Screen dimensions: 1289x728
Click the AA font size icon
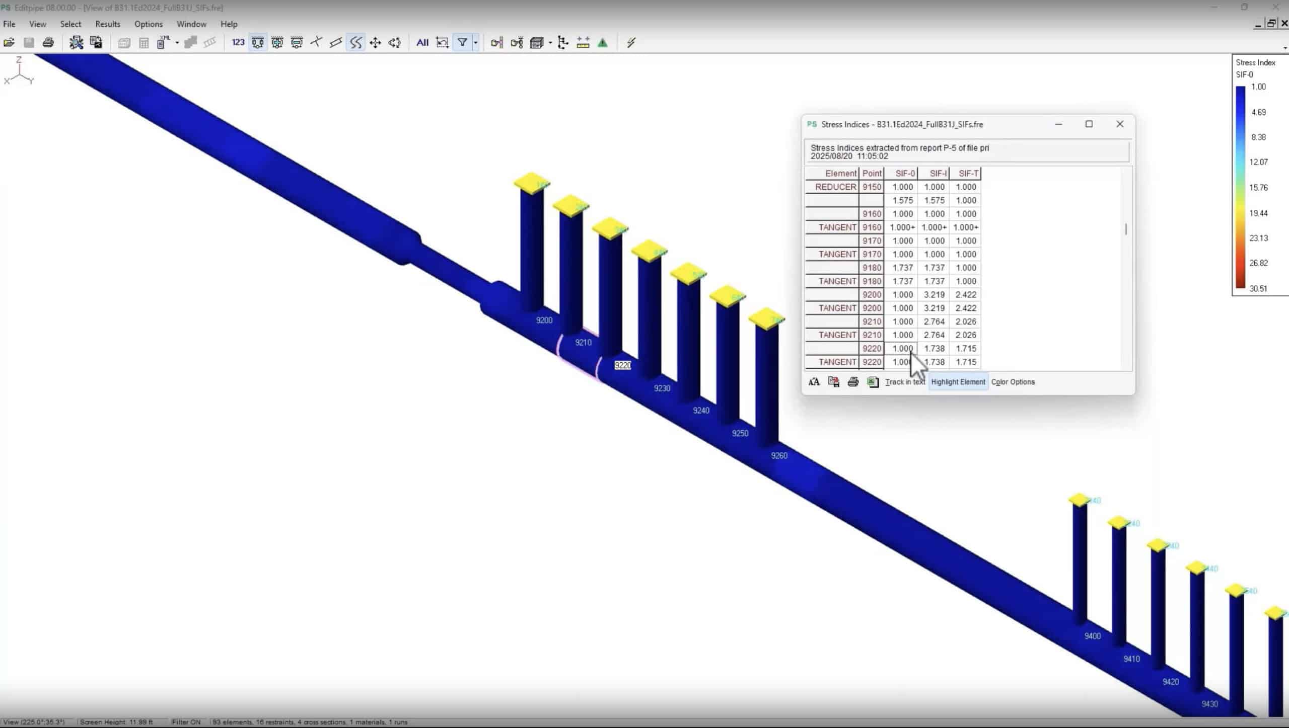click(814, 382)
